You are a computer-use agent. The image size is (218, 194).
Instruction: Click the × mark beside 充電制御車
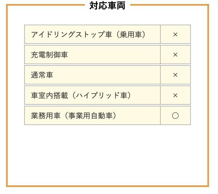pyautogui.click(x=175, y=55)
